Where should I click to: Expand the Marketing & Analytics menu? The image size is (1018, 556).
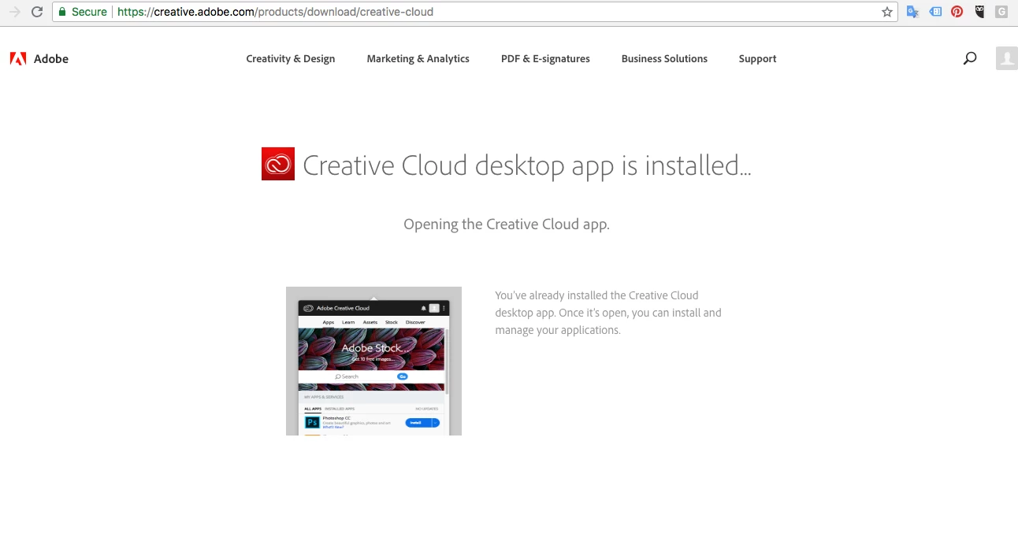pyautogui.click(x=418, y=59)
